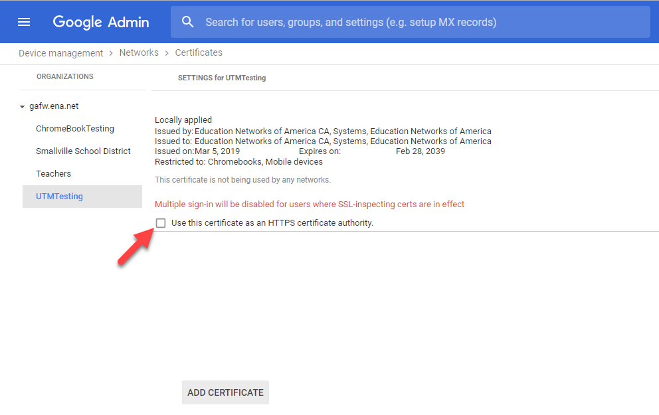Select the Teachers organization
The height and width of the screenshot is (415, 659).
(x=53, y=174)
